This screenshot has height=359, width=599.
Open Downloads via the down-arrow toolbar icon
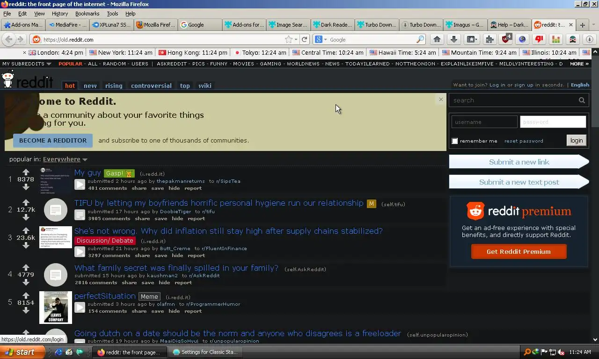click(454, 39)
